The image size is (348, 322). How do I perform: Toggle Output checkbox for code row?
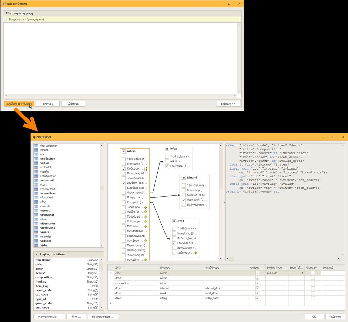pos(257,273)
